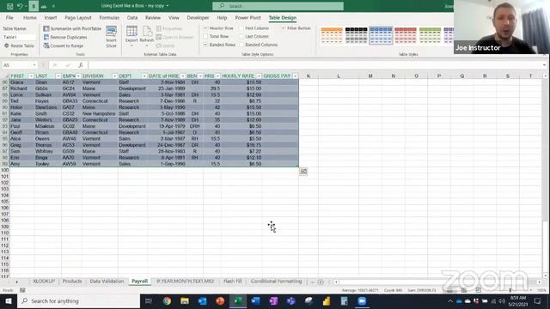This screenshot has height=309, width=550.
Task: Open the LAST column filter dropdown
Action: coord(58,76)
